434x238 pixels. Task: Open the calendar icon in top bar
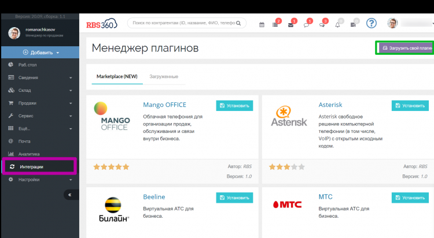click(x=262, y=25)
